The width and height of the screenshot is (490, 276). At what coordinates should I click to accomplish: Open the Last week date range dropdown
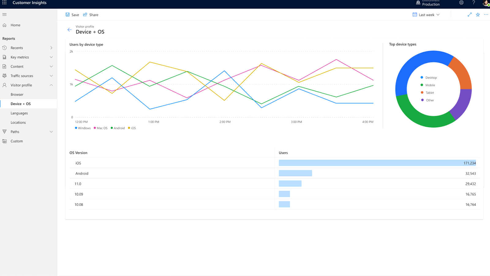[x=426, y=15]
